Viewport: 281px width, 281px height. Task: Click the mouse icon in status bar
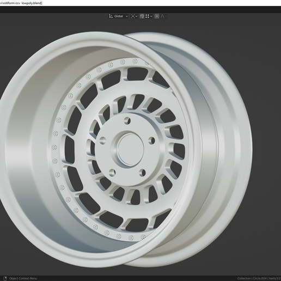pos(5,278)
